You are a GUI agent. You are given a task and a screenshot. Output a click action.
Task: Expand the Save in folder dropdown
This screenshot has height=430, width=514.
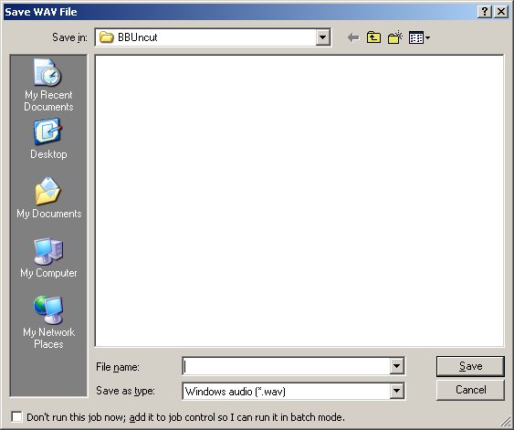(x=322, y=37)
